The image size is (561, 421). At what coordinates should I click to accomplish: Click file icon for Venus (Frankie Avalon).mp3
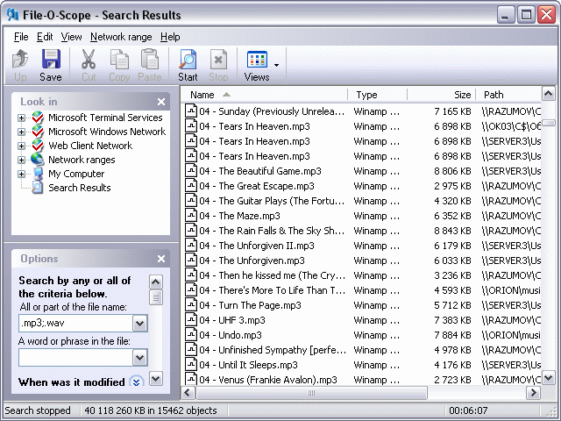(191, 379)
